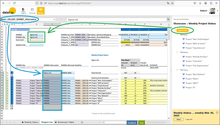Click Robert's profile avatar
Screen dimensions: 220x125
tap(212, 11)
